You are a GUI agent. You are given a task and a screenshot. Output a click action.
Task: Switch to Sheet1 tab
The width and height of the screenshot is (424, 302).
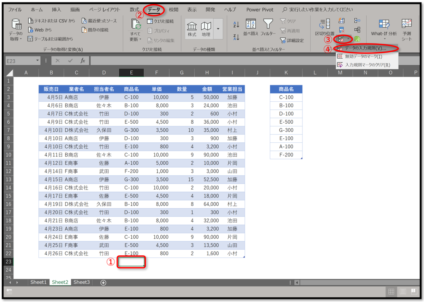tap(38, 282)
